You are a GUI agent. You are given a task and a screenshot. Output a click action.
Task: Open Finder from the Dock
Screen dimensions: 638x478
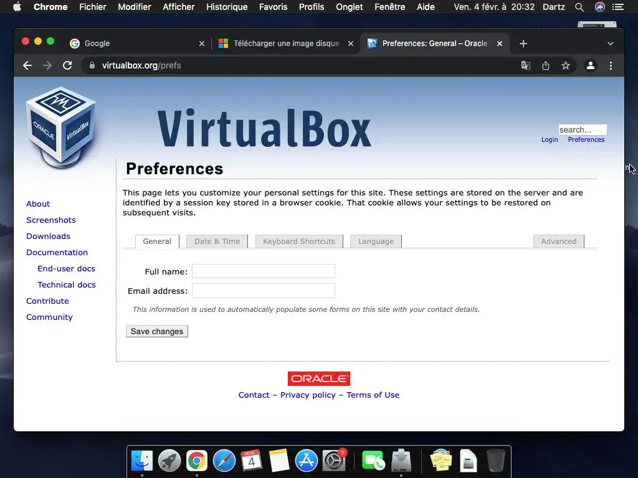141,461
